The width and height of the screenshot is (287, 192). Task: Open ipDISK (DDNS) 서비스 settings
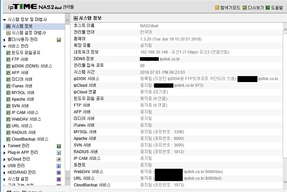click(32, 66)
